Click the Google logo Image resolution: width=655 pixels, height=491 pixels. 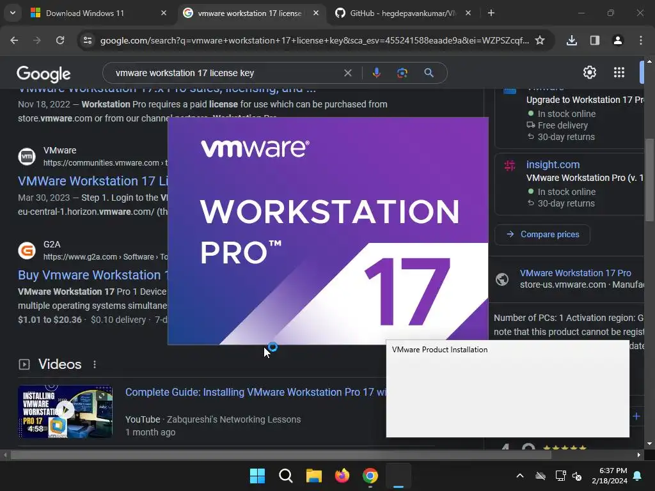pos(43,74)
